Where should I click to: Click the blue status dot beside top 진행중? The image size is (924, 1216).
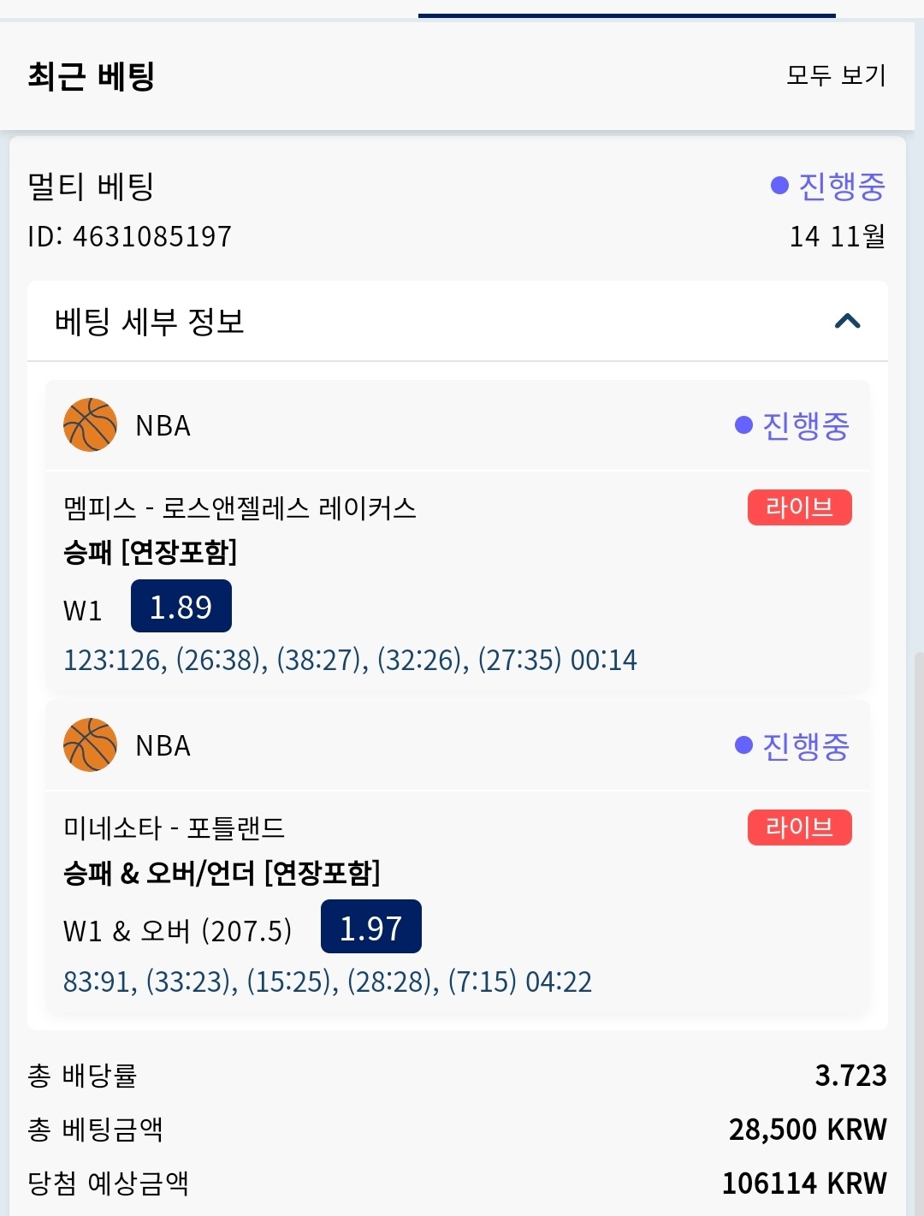point(779,186)
